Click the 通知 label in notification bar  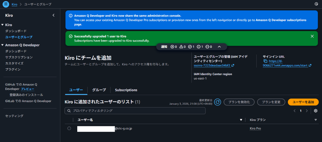[164, 47]
